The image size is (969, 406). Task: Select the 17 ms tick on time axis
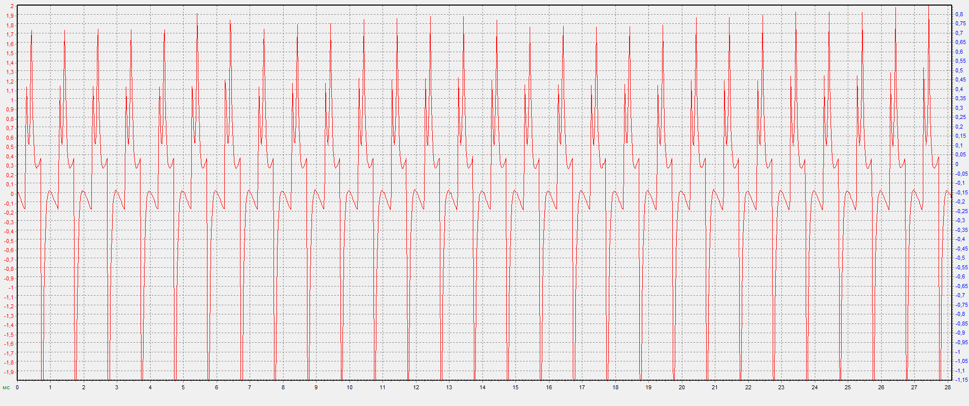(x=582, y=387)
